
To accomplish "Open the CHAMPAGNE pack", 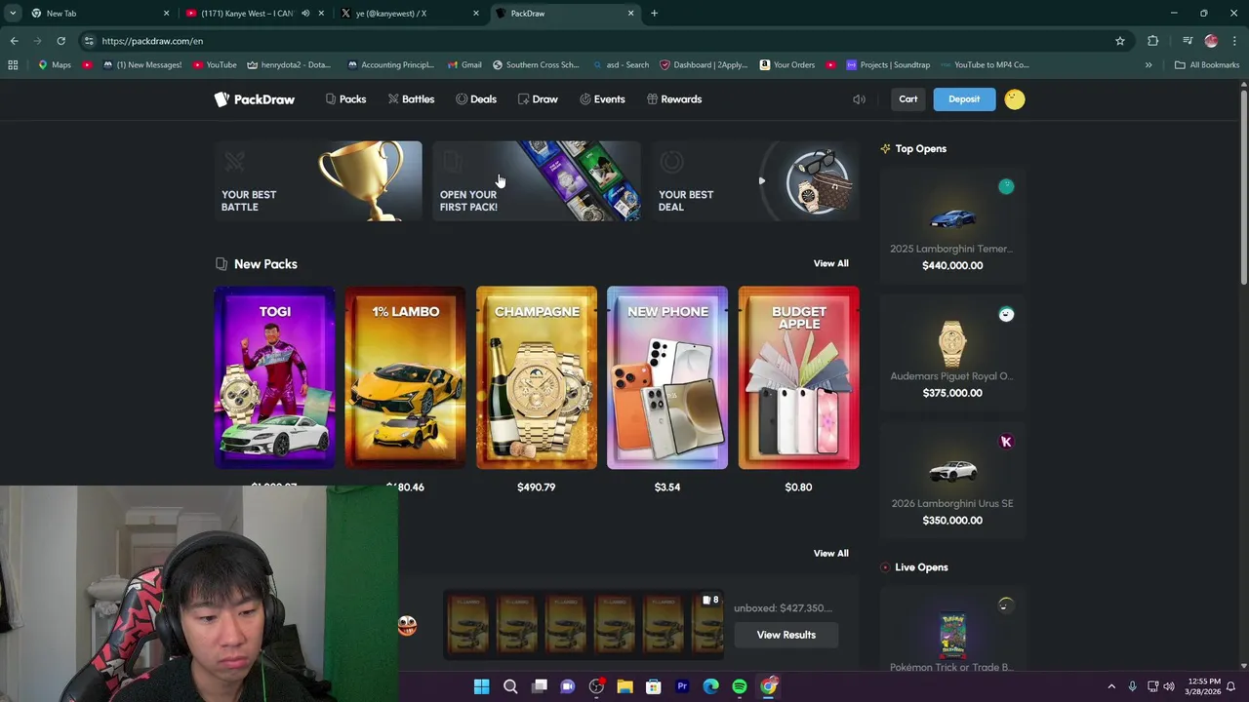I will 537,377.
